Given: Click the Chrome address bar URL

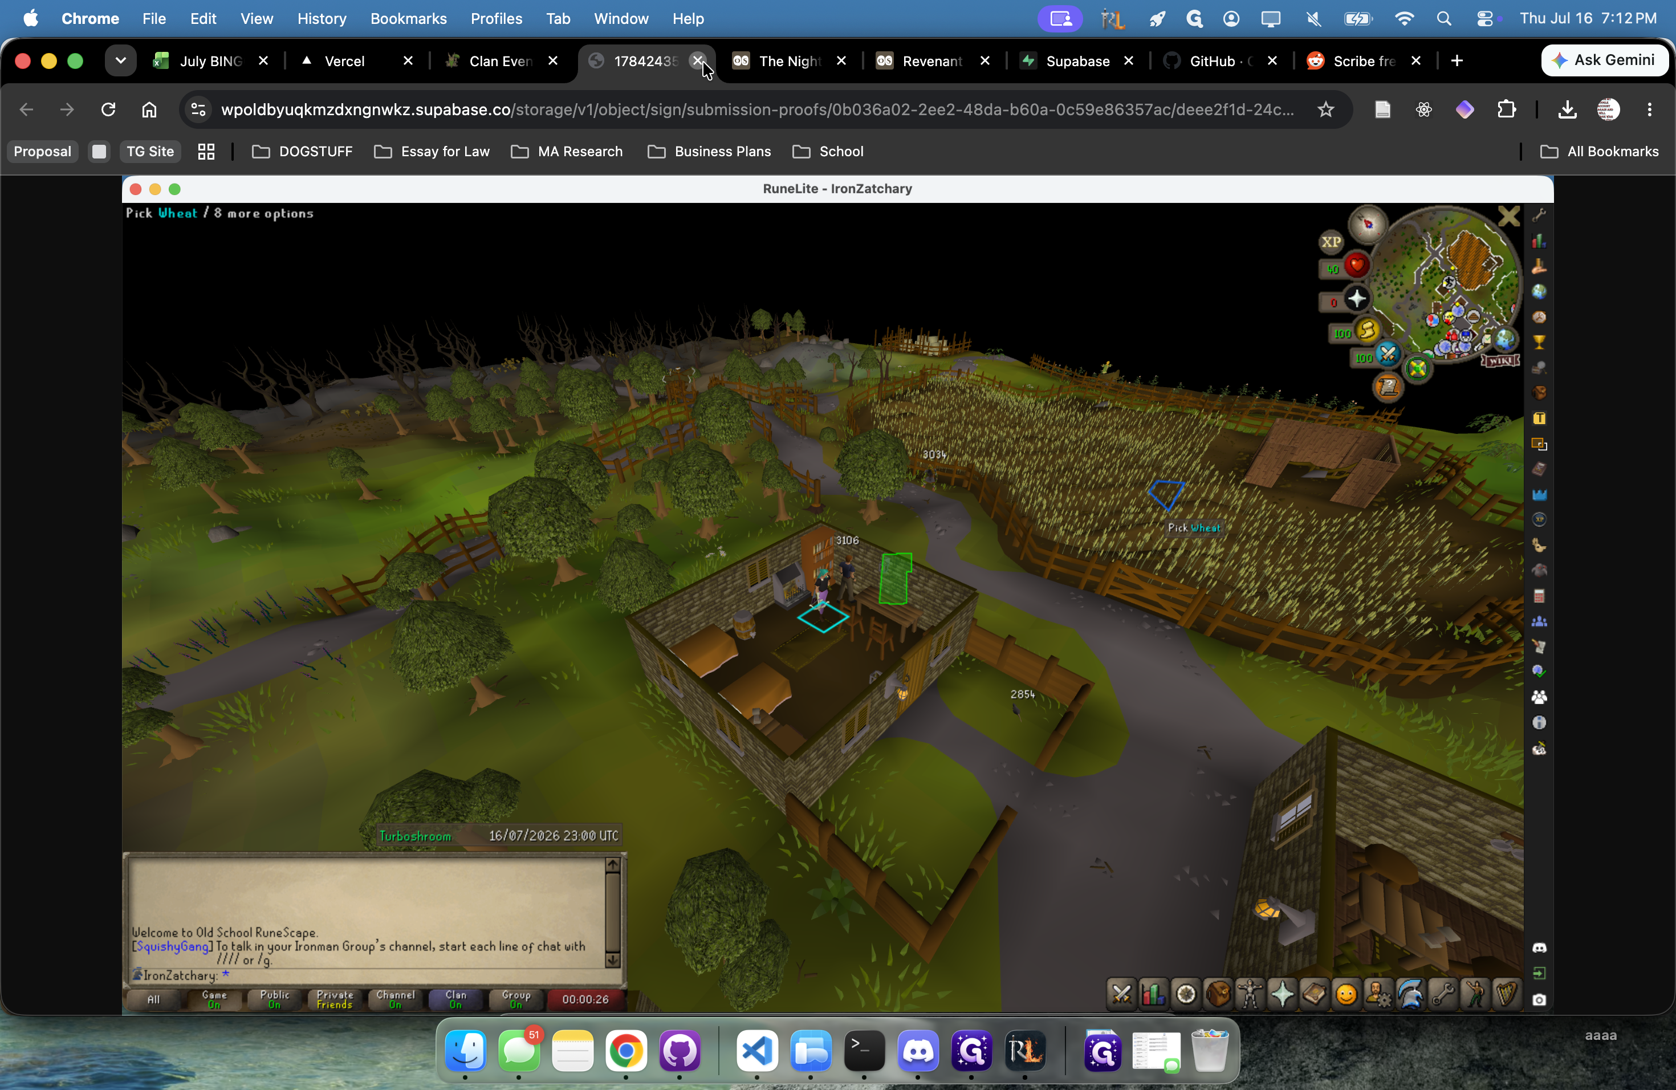Looking at the screenshot, I should pyautogui.click(x=757, y=109).
